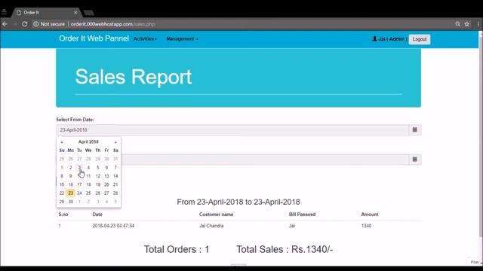Image resolution: width=483 pixels, height=271 pixels.
Task: Click the second date input field
Action: point(265,159)
